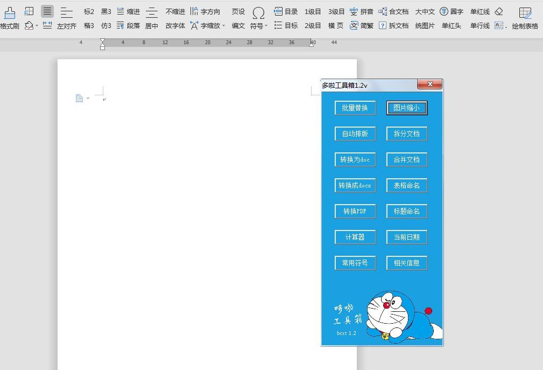Apply the 标2 heading style

89,11
